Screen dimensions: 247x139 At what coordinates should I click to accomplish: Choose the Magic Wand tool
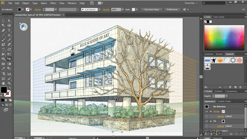(x=3, y=25)
